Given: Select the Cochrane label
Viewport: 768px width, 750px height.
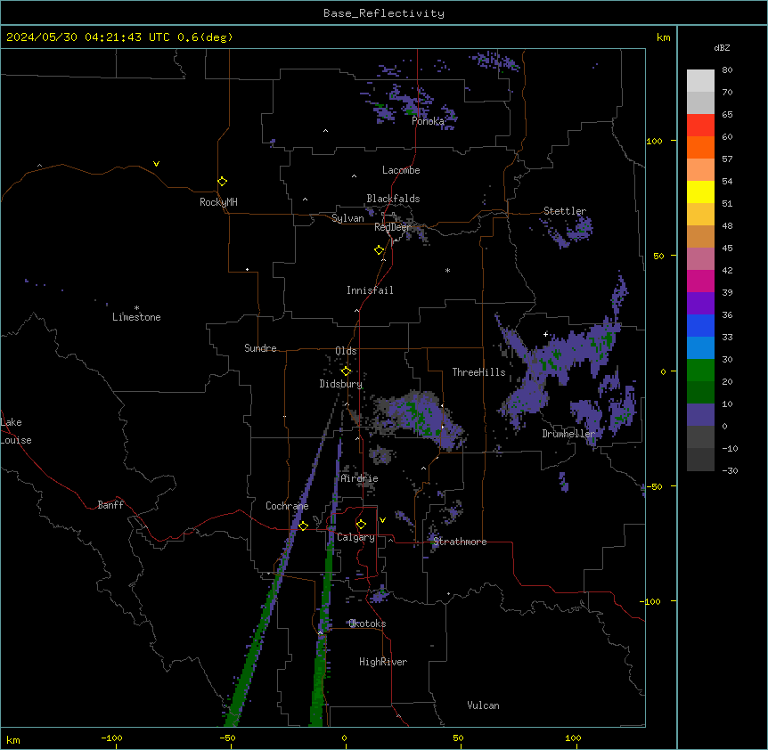Looking at the screenshot, I should pyautogui.click(x=287, y=506).
